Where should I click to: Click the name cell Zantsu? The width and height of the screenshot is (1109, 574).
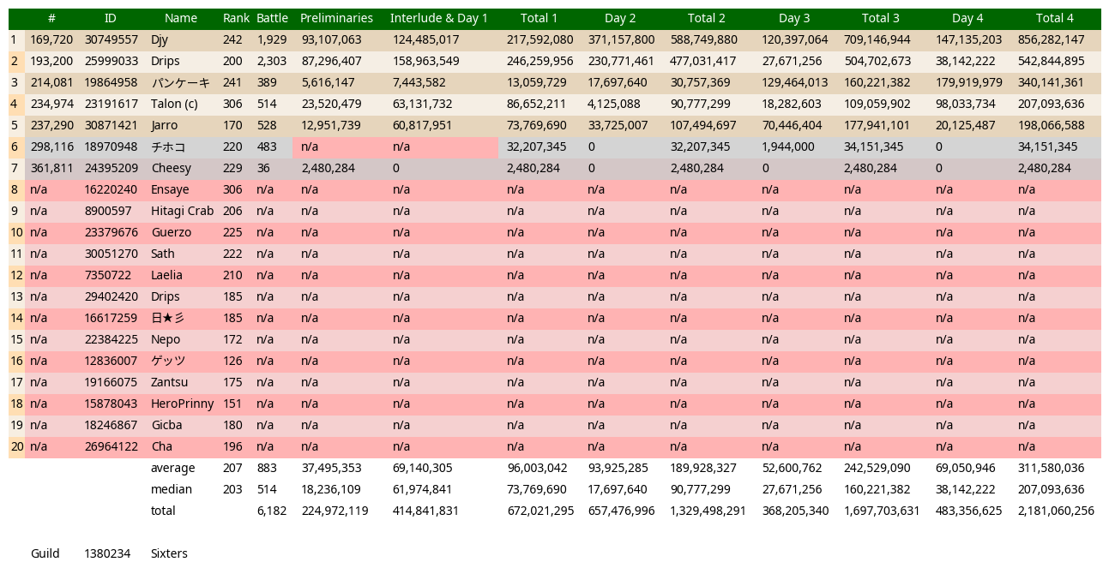pos(169,382)
